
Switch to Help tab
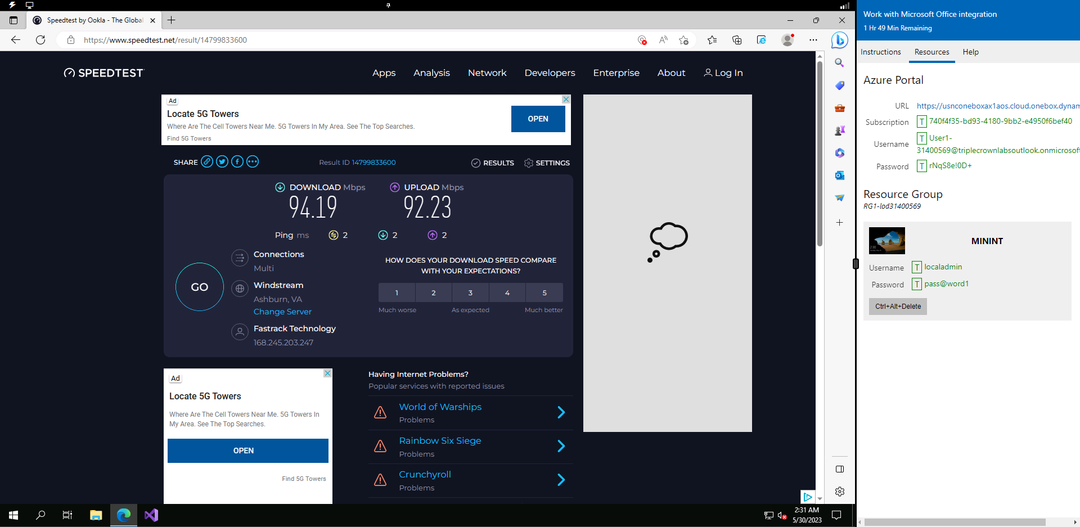pyautogui.click(x=970, y=52)
